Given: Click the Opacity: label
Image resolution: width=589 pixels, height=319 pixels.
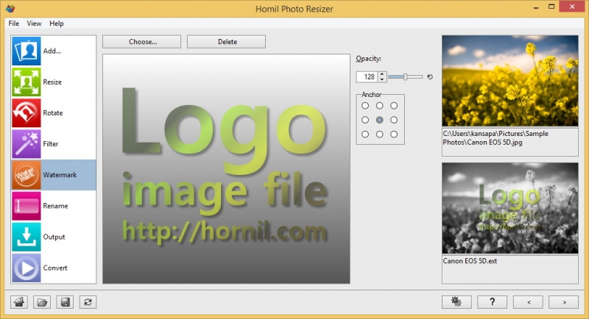Looking at the screenshot, I should coord(369,59).
